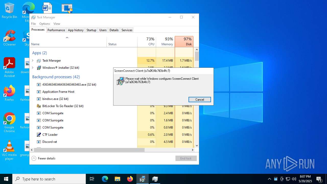This screenshot has width=327, height=184.
Task: Launch Adobe Acrobat desktop icon
Action: click(9, 67)
